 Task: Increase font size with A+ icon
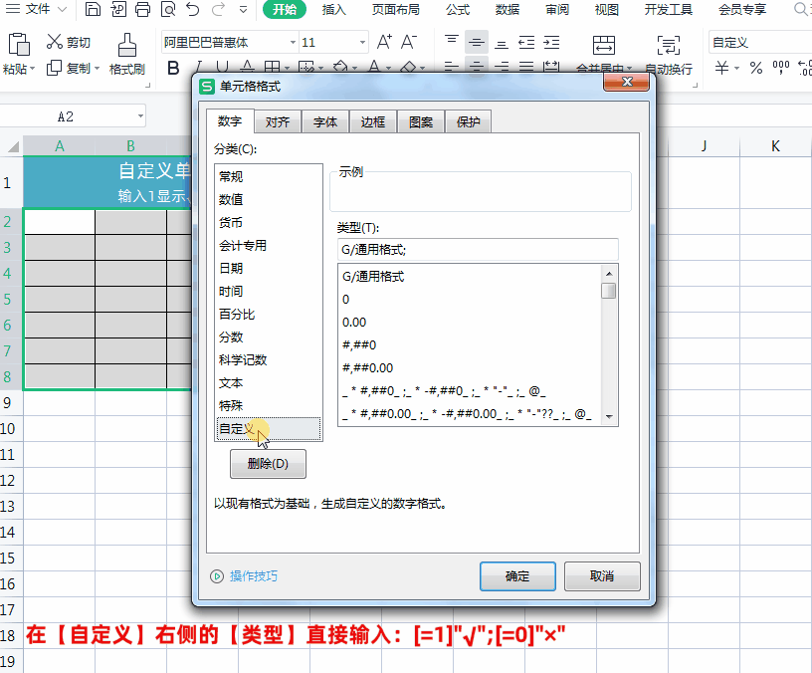384,42
